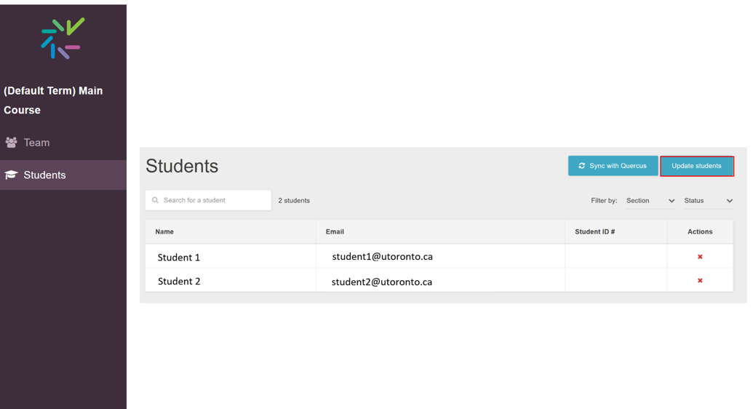Open the Students page in the sidebar
Image resolution: width=753 pixels, height=409 pixels.
63,175
